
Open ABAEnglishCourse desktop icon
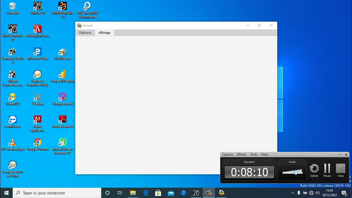pos(37,31)
